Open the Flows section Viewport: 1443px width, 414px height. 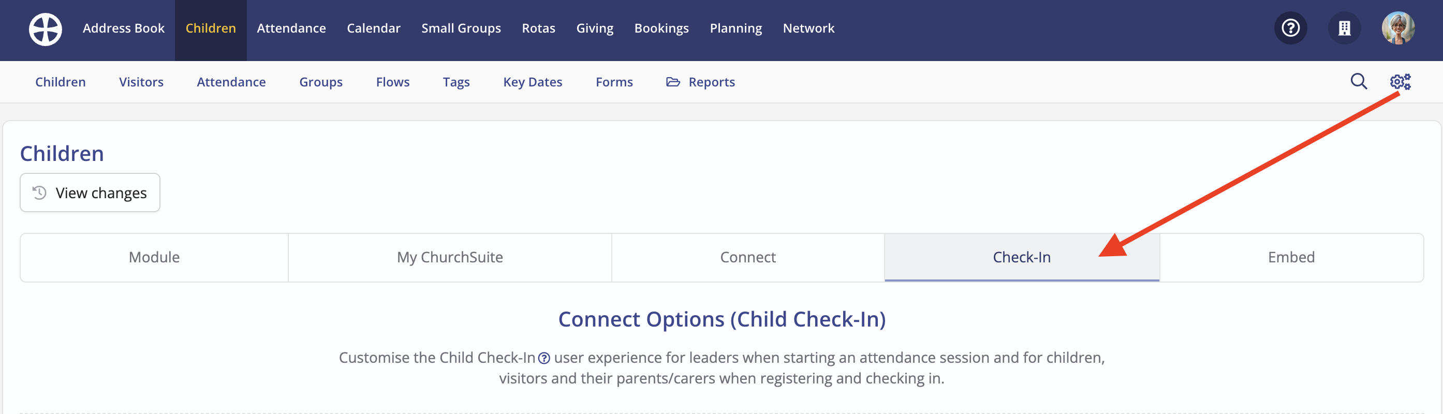pyautogui.click(x=393, y=82)
